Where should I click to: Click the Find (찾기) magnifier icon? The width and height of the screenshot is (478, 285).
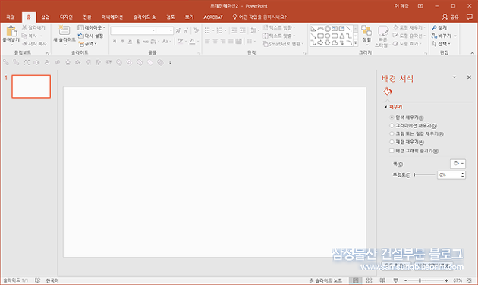click(x=435, y=28)
